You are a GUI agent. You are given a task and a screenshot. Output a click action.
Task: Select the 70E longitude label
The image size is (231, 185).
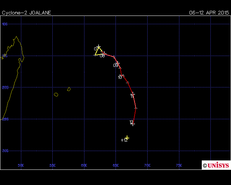coord(147,165)
